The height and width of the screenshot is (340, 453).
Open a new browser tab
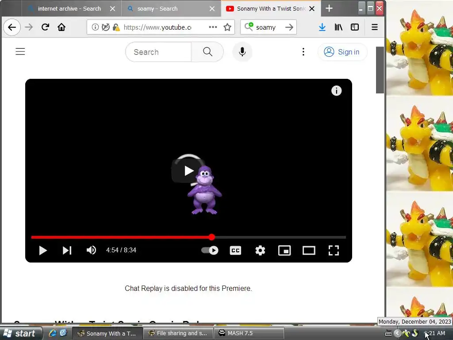[x=329, y=8]
